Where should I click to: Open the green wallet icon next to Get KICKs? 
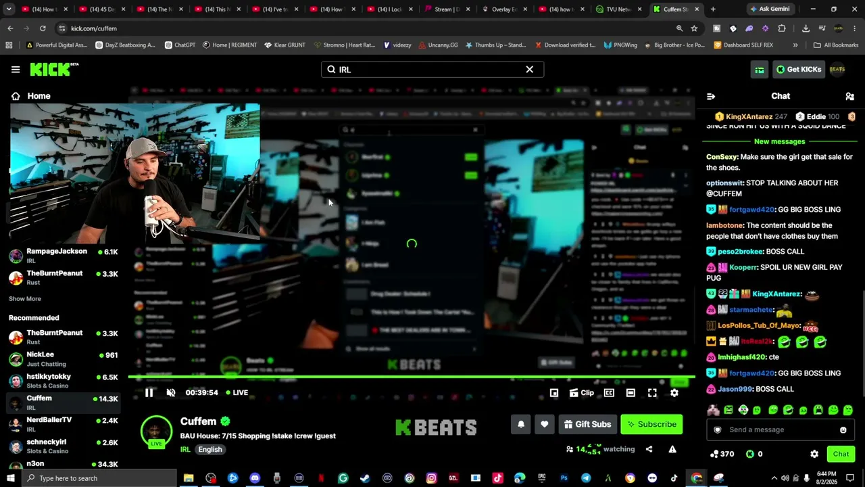760,70
